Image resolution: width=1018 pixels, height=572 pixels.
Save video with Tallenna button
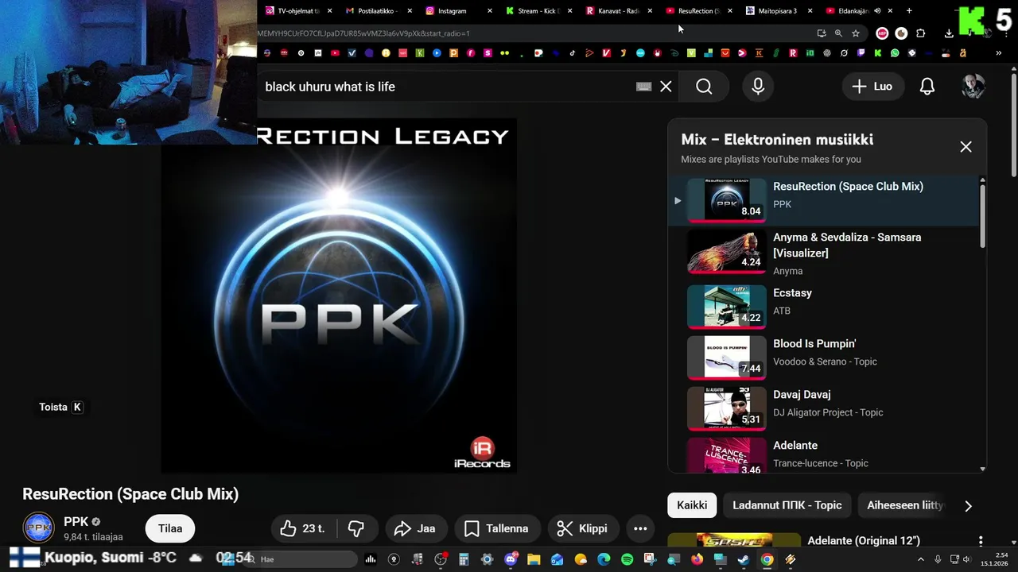point(496,528)
